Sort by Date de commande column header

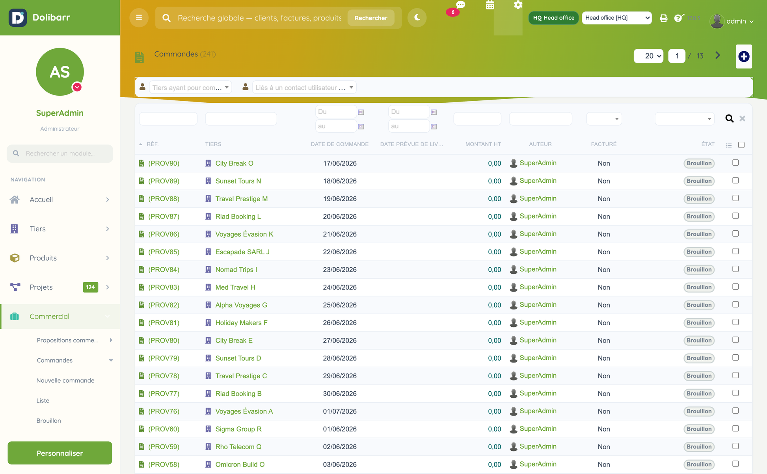click(339, 144)
